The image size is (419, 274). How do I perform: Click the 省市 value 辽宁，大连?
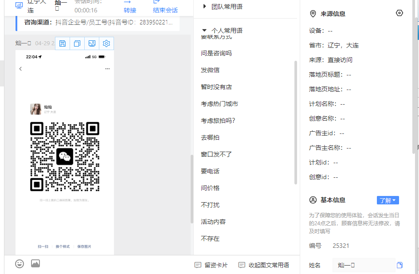tap(343, 45)
